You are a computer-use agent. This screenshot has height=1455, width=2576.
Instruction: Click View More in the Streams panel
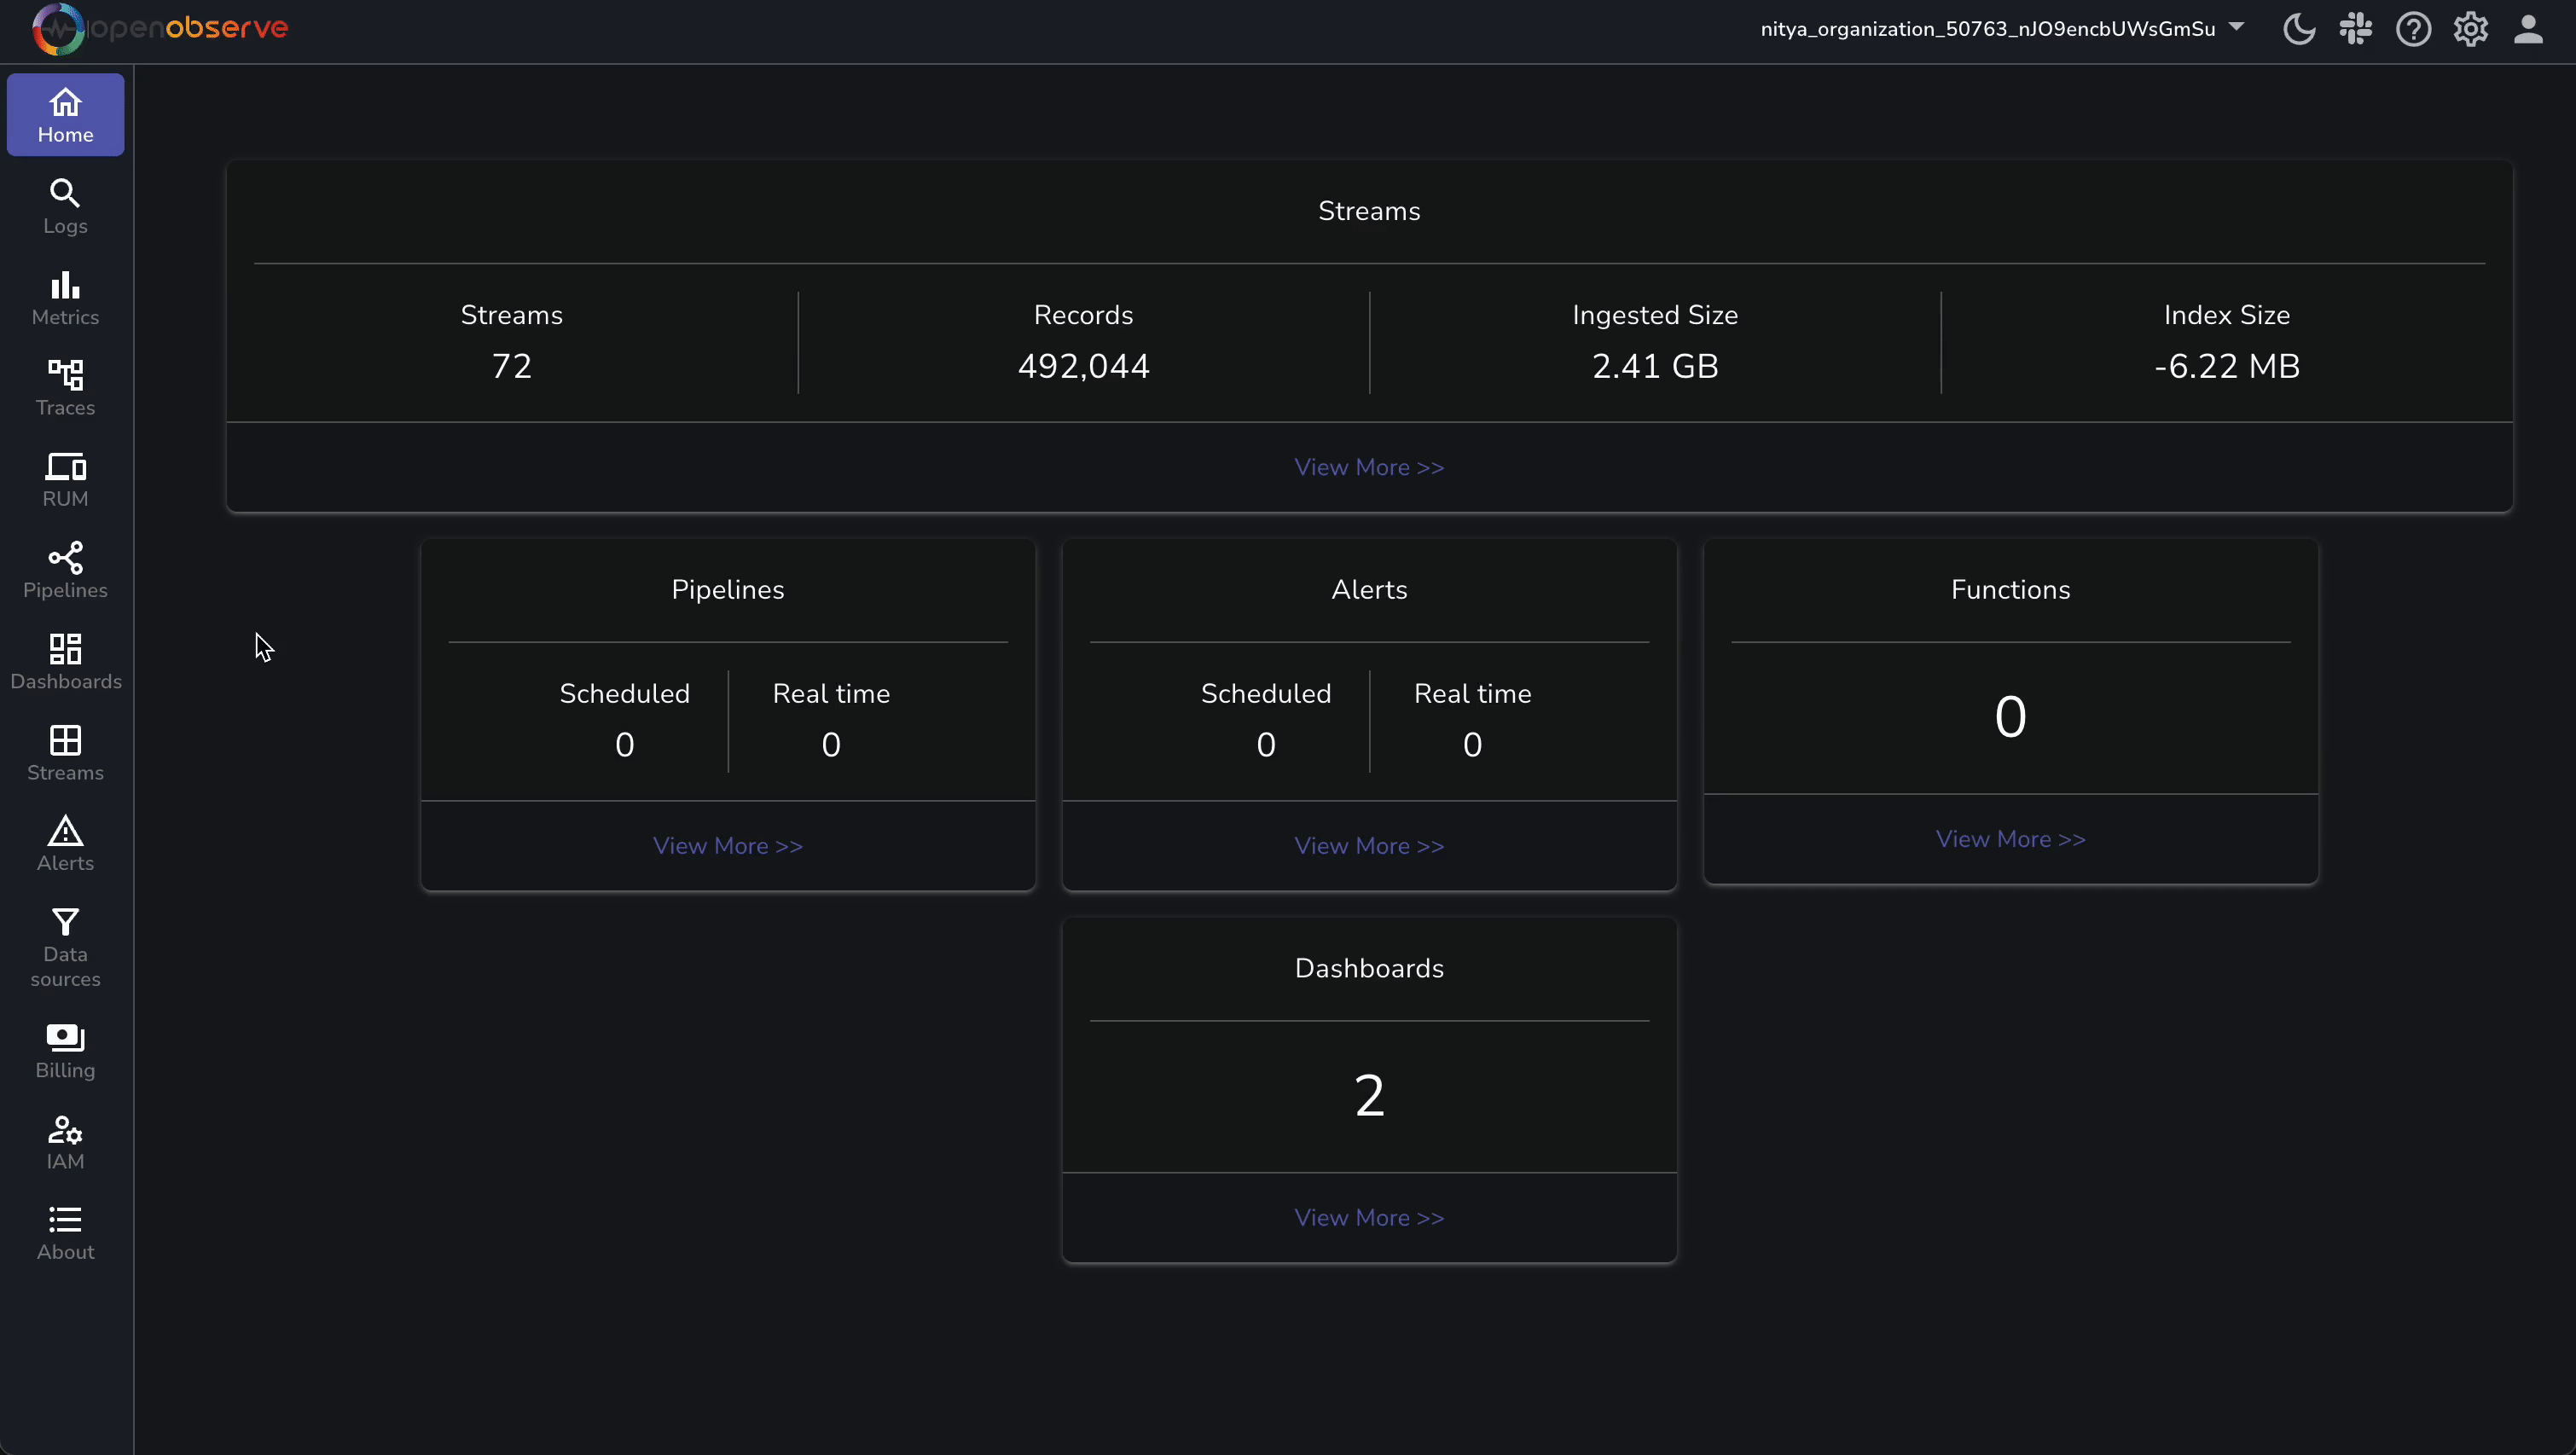[x=1368, y=467]
